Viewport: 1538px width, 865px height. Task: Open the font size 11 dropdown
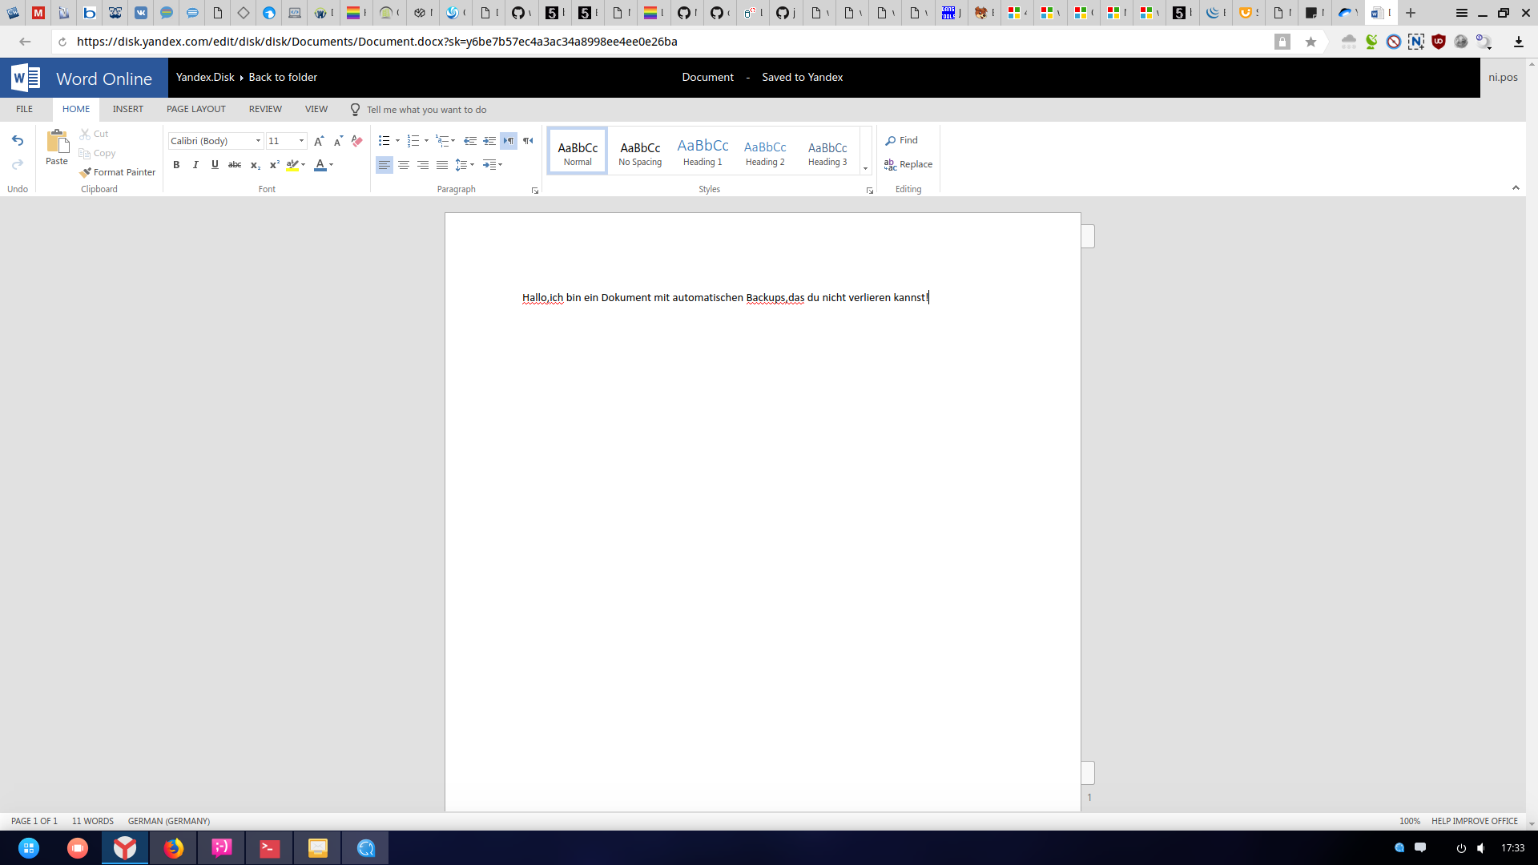[301, 141]
